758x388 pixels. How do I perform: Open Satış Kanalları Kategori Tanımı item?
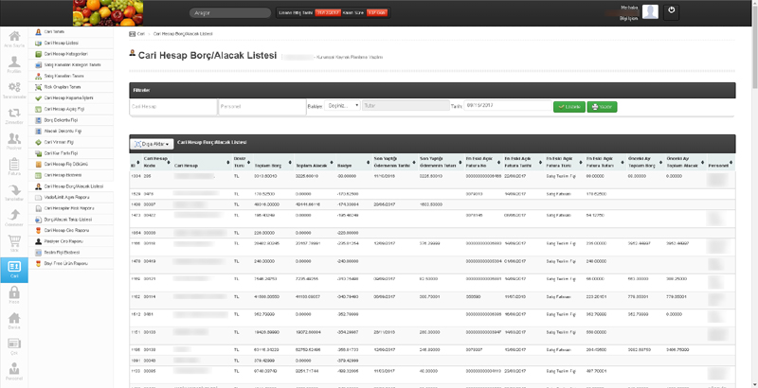(71, 64)
